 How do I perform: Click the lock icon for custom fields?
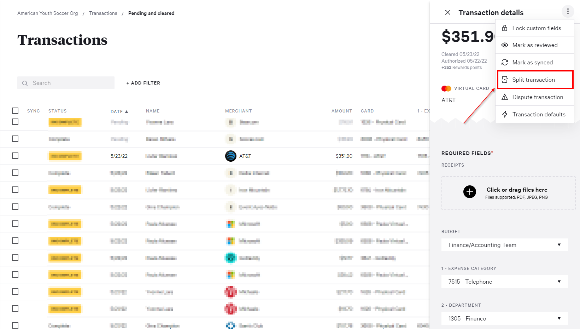[x=505, y=28]
